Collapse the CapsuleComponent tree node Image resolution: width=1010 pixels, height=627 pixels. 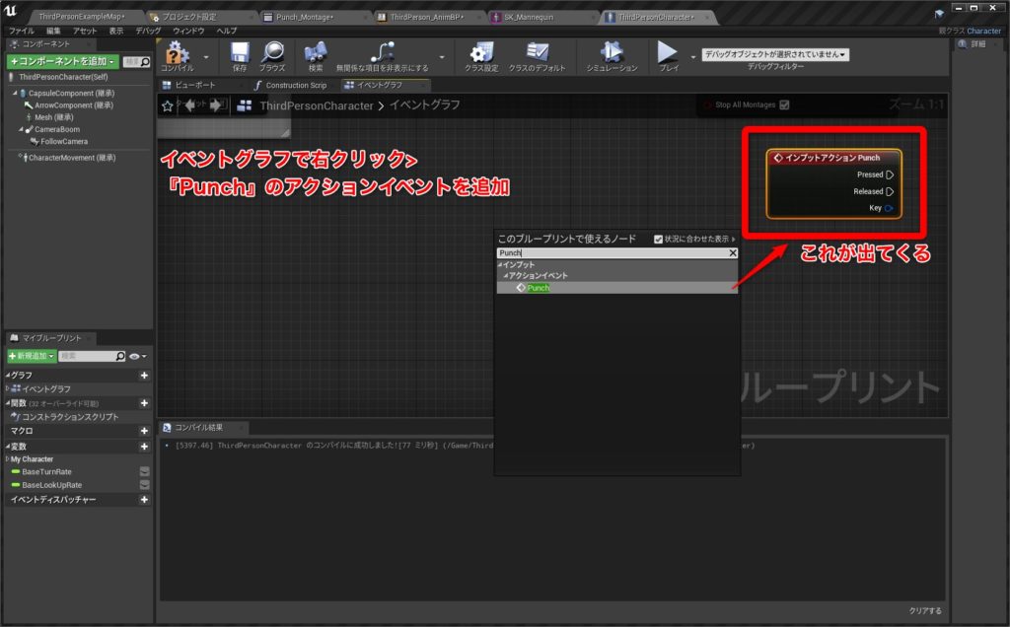tap(16, 94)
